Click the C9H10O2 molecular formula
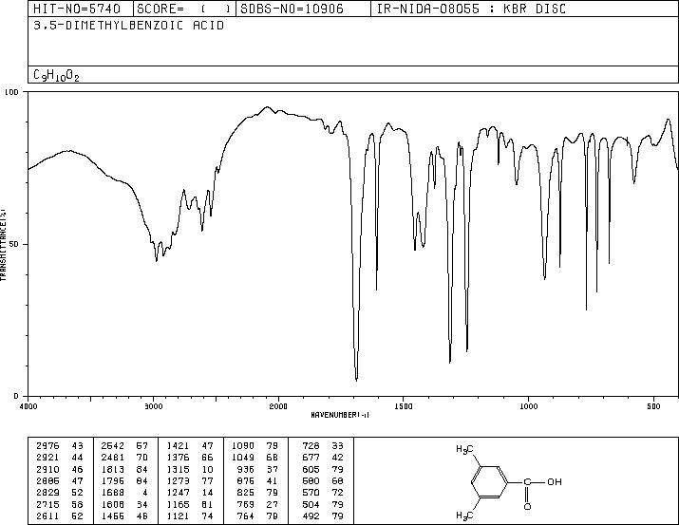679x525 pixels. [x=56, y=76]
